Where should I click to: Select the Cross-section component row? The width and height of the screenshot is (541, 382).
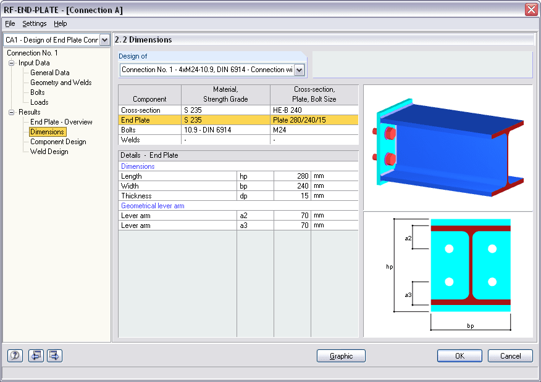[x=238, y=110]
